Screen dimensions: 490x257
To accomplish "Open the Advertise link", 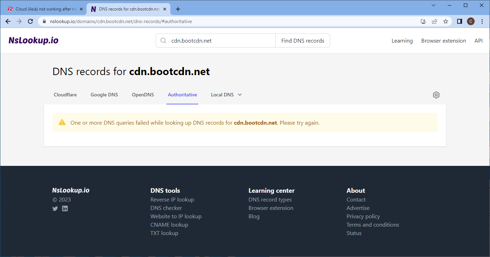I will [358, 208].
